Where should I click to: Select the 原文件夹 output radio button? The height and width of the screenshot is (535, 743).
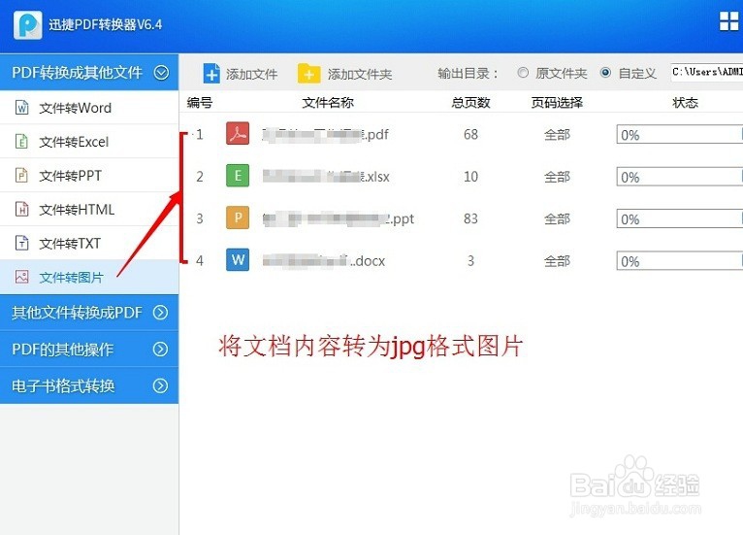coord(523,73)
